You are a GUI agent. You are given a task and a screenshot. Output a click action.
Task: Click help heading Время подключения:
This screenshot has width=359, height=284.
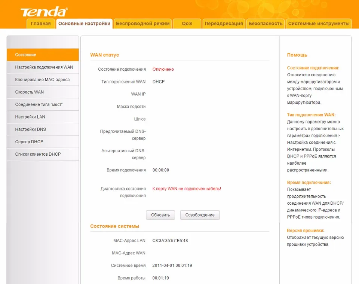tap(309, 183)
